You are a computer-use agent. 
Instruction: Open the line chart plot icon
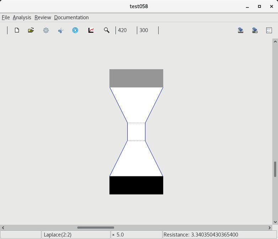91,30
